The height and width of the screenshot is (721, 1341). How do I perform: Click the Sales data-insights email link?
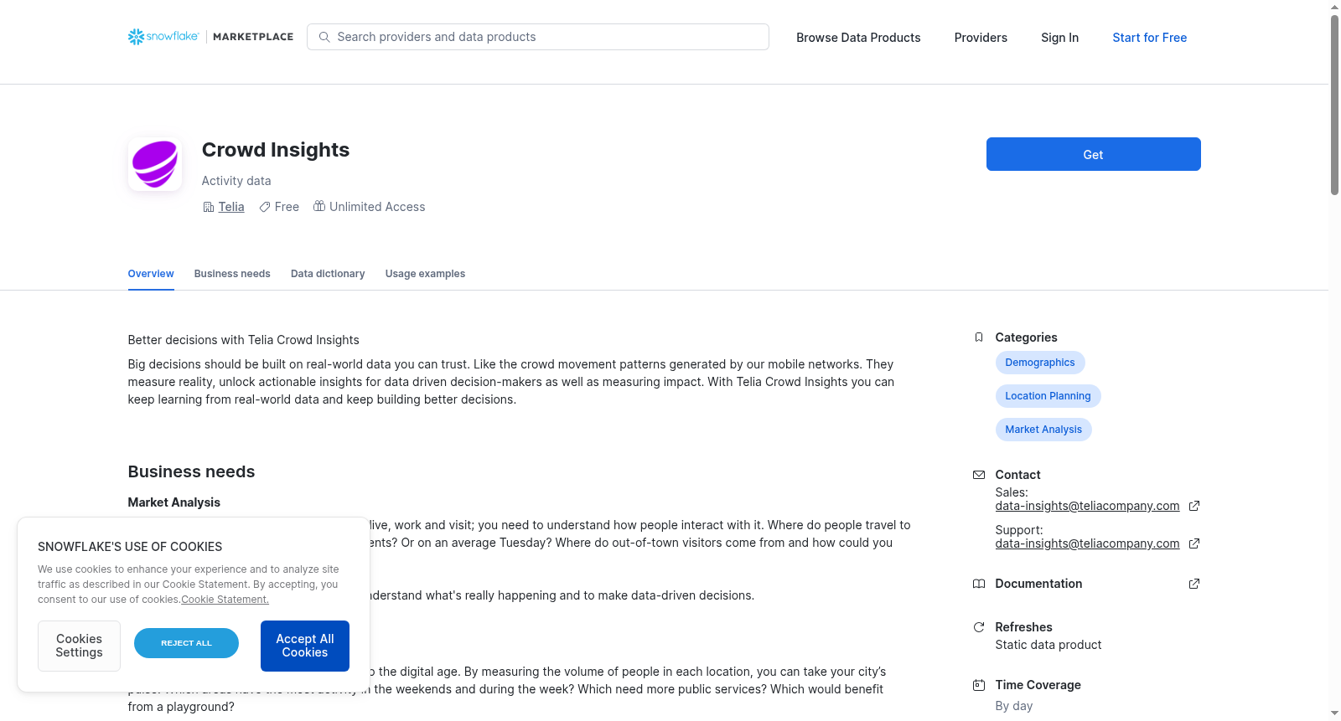1087,506
